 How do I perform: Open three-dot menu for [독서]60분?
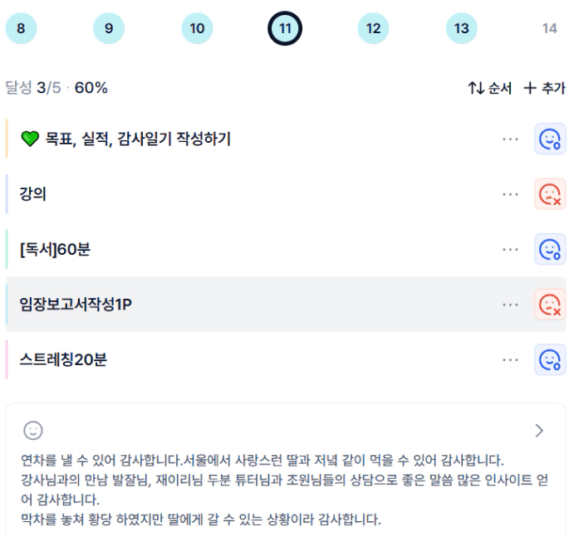510,249
